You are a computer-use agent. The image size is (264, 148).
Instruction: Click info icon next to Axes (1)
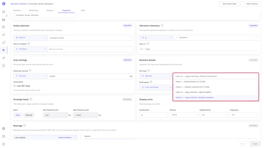pyautogui.click(x=148, y=44)
